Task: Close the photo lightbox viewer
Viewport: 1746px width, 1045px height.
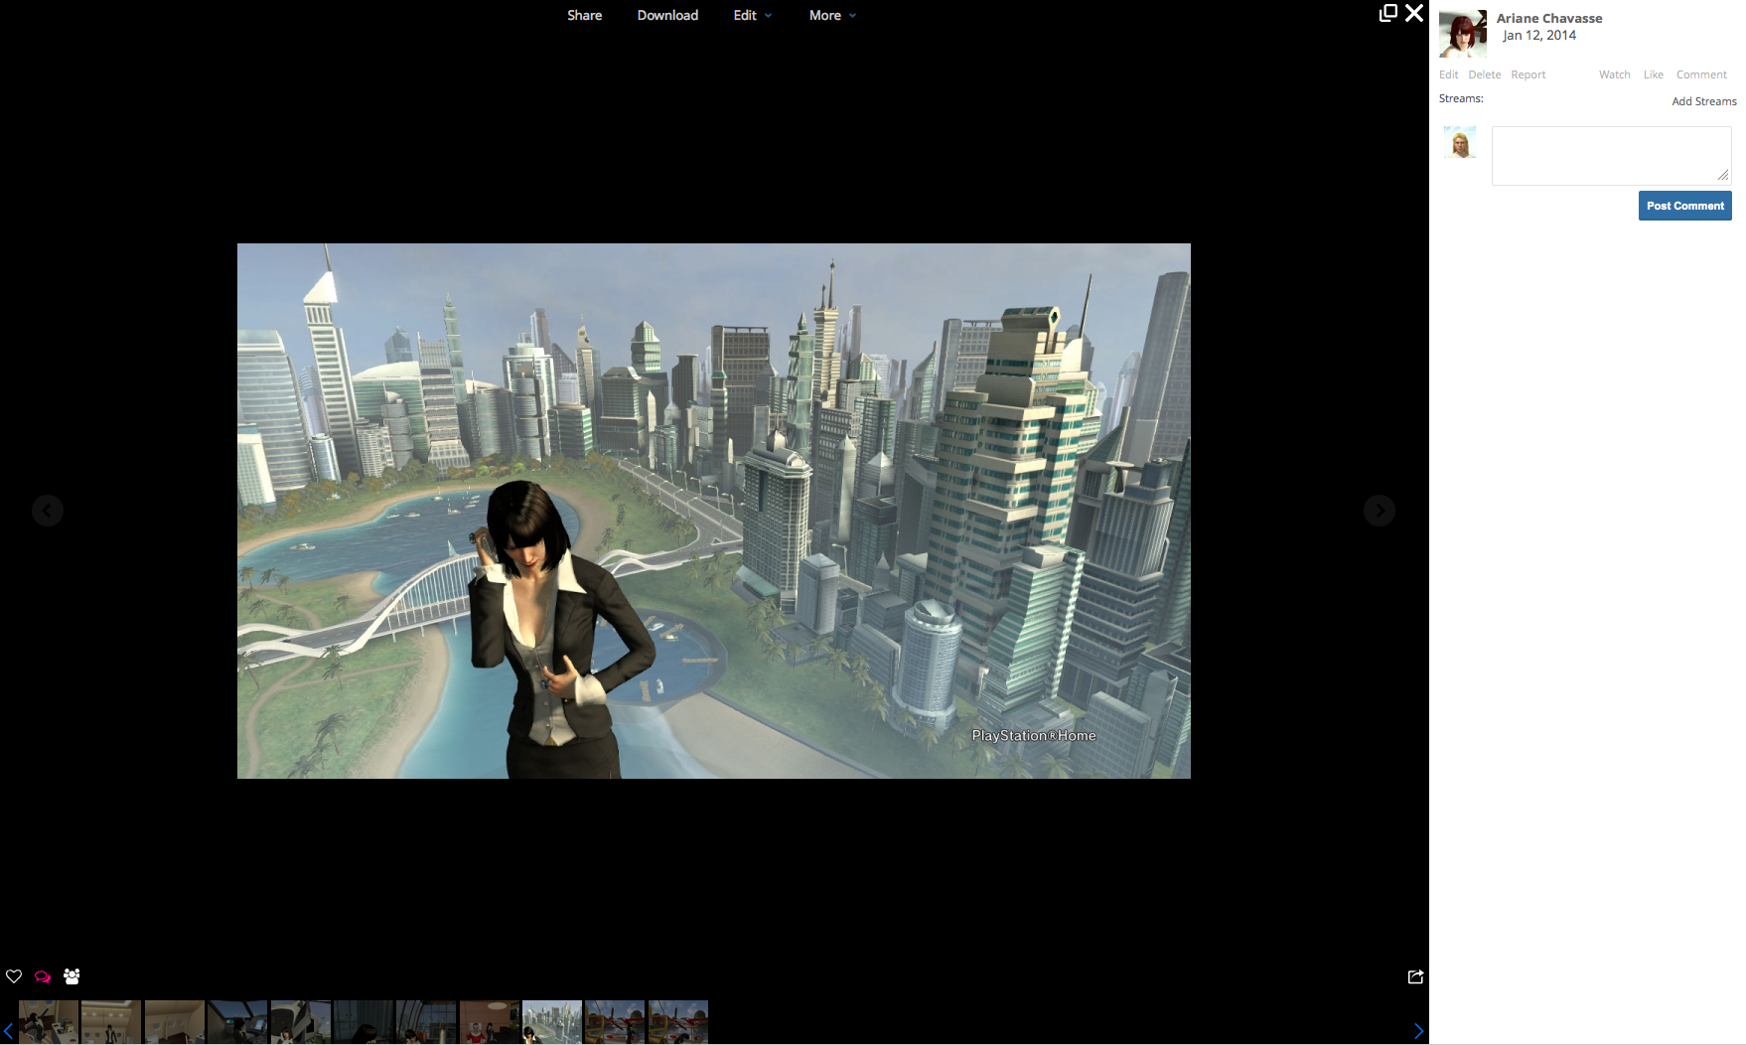Action: coord(1414,13)
